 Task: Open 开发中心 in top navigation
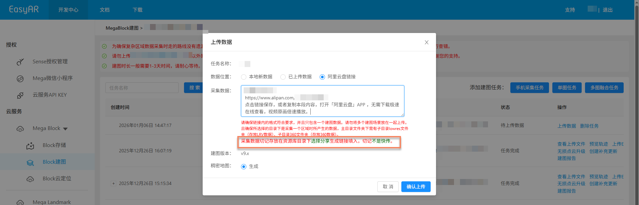[68, 10]
